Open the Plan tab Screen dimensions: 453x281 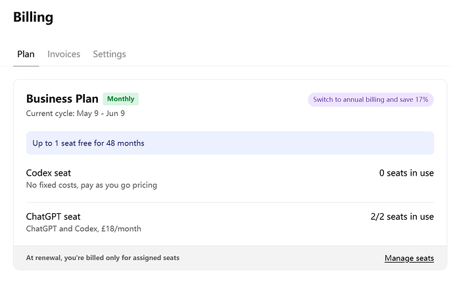click(x=26, y=54)
